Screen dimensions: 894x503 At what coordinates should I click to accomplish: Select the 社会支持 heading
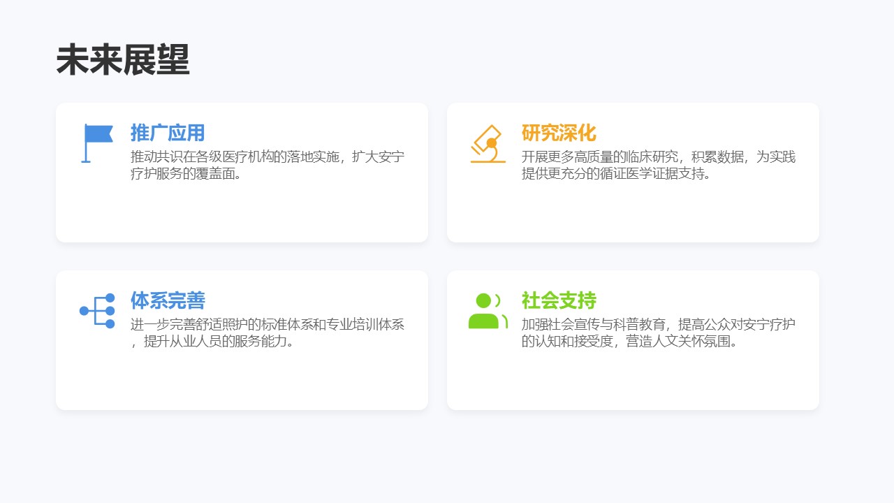559,300
